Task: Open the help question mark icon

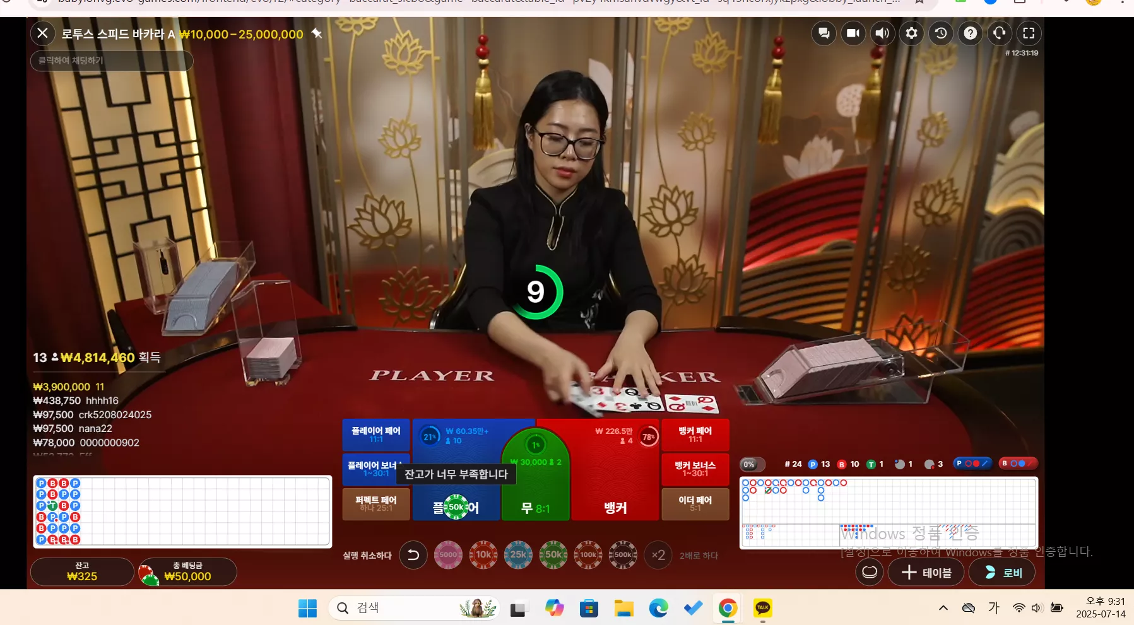Action: 970,33
